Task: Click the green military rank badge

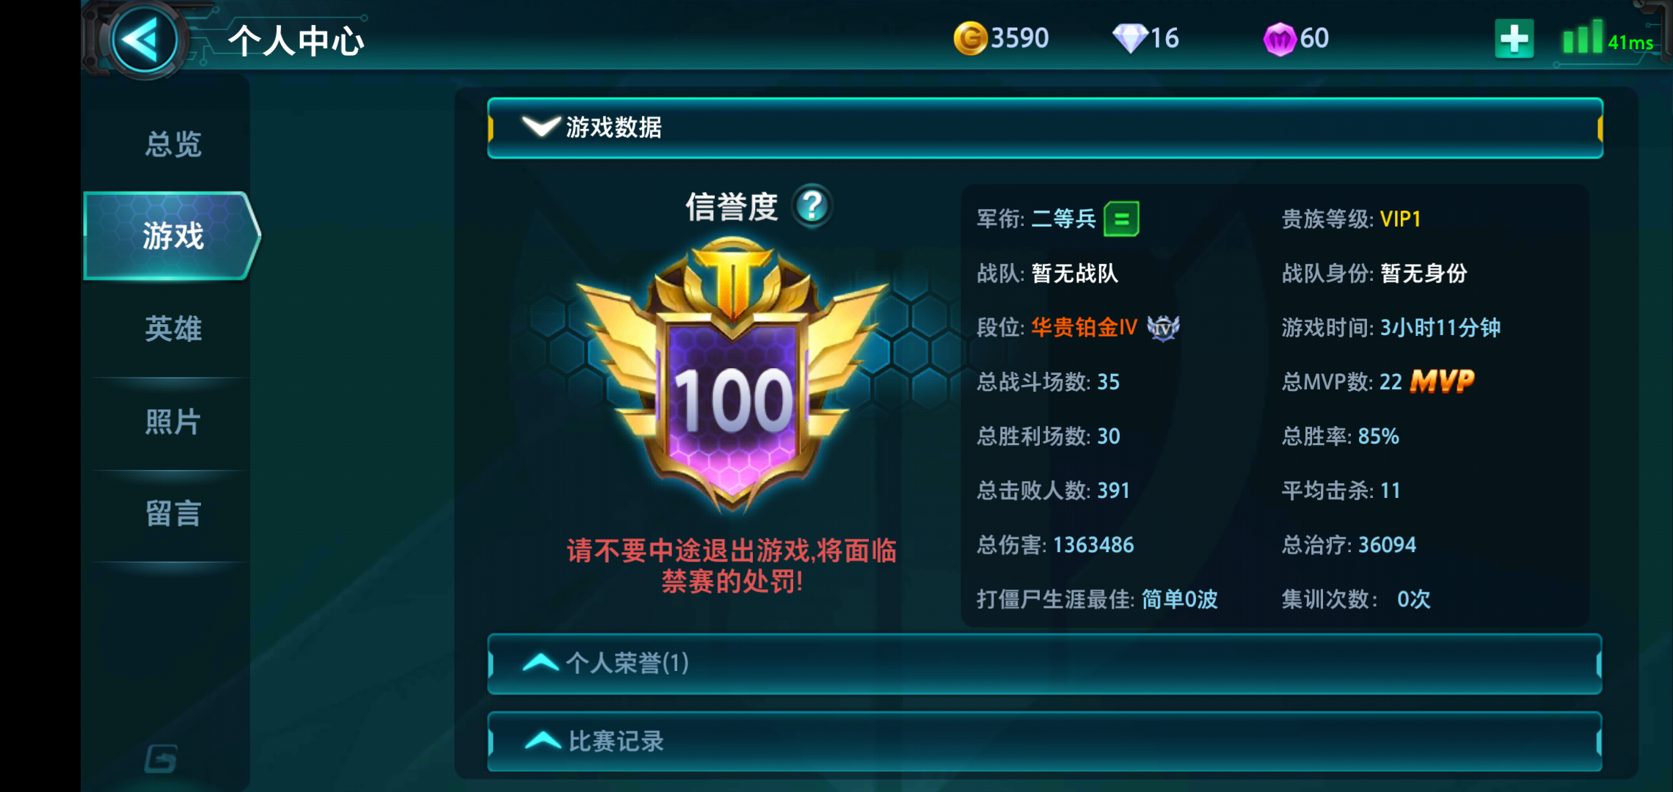Action: pos(1121,219)
